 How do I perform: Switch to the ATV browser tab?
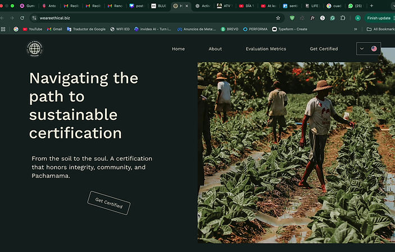pos(224,6)
